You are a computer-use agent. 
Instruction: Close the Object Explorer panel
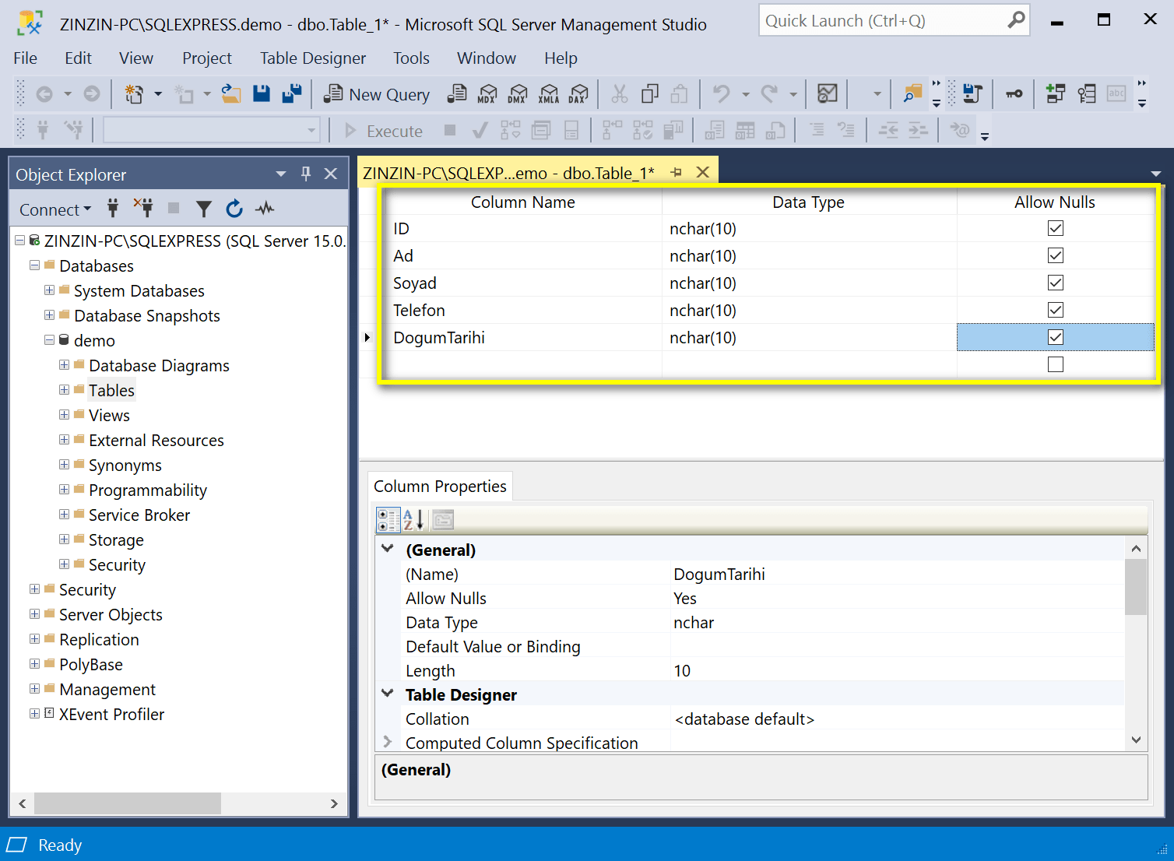331,174
